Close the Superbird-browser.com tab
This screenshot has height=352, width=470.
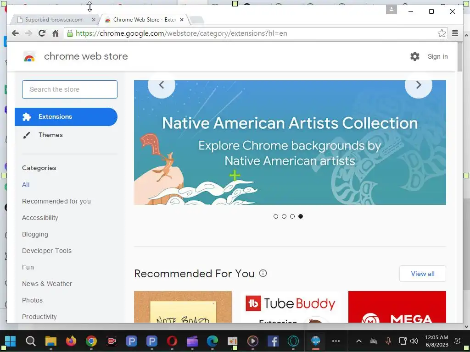tap(94, 20)
